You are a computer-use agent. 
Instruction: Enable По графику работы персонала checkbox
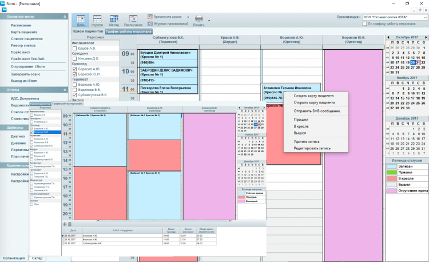tap(365, 24)
